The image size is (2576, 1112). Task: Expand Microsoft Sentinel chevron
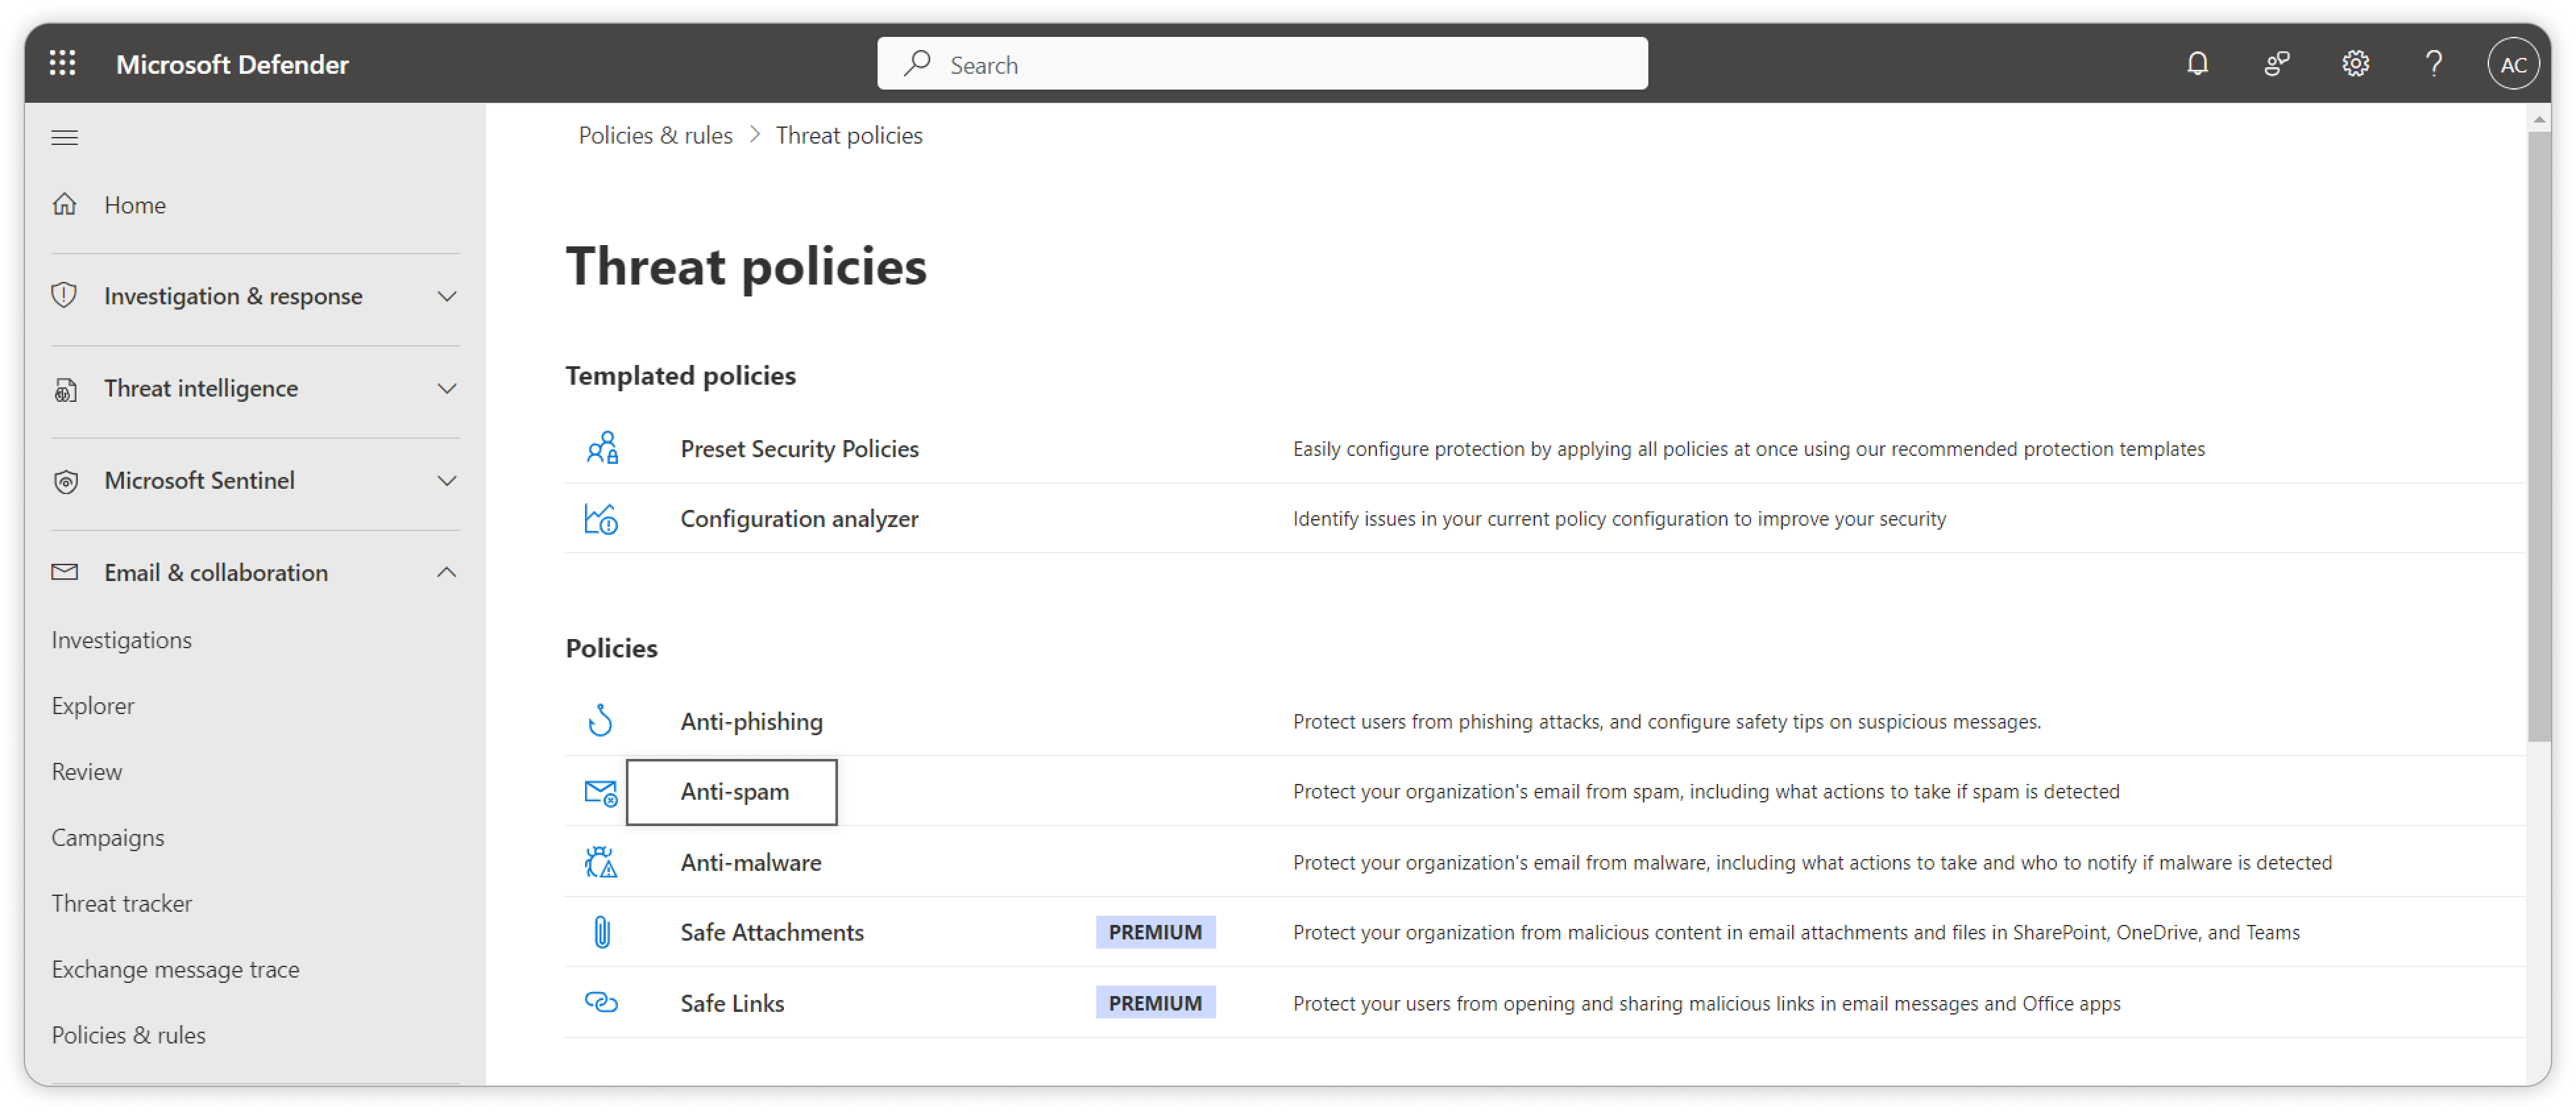[447, 480]
